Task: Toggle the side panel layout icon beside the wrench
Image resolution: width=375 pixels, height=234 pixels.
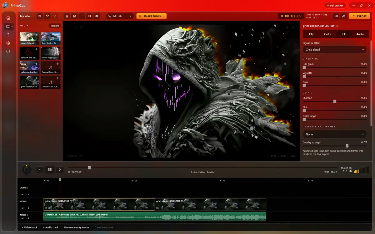Action: click(x=336, y=16)
